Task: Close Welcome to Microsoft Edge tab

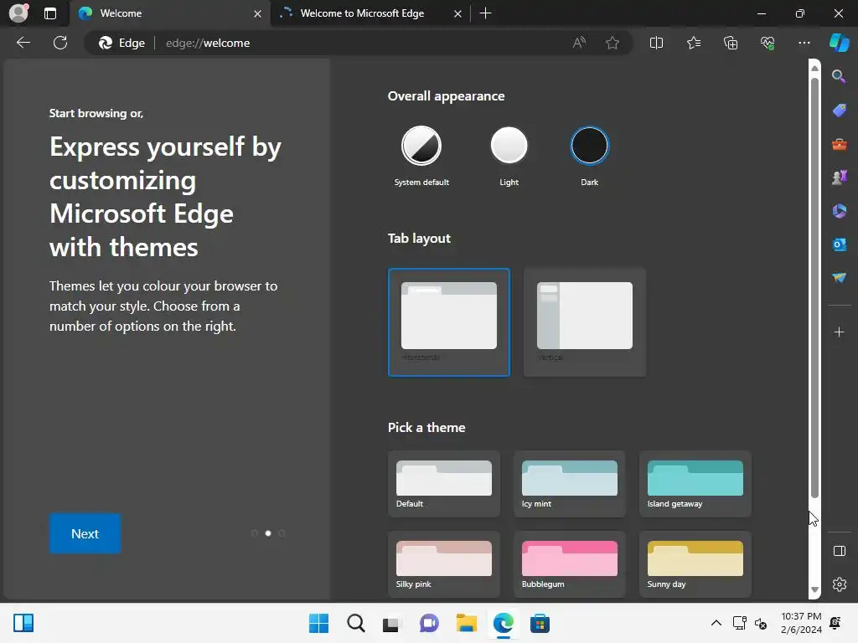Action: [x=457, y=13]
